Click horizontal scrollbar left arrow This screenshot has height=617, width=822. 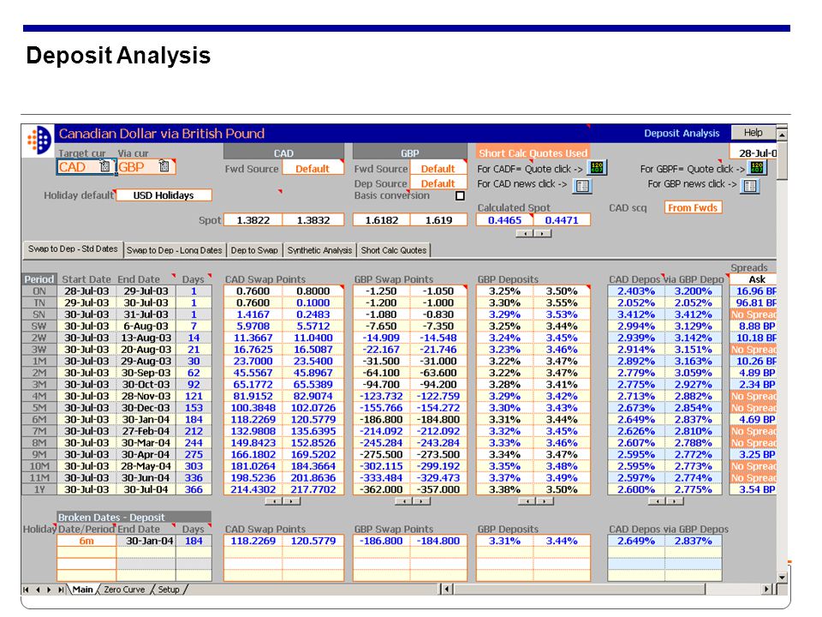pyautogui.click(x=447, y=590)
